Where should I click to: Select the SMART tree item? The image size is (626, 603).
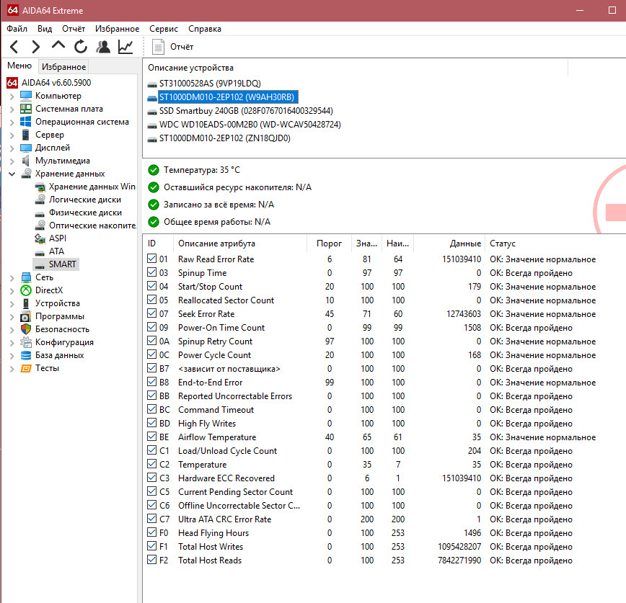[62, 264]
